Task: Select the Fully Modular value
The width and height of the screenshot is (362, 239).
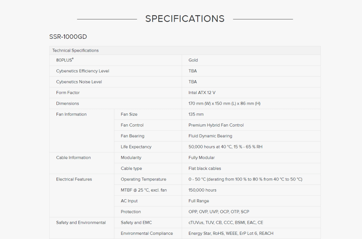Action: (202, 158)
